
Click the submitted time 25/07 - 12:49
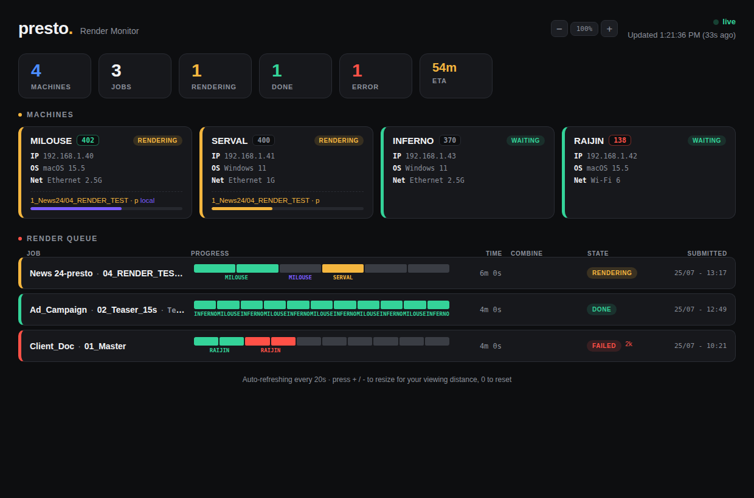[700, 310]
